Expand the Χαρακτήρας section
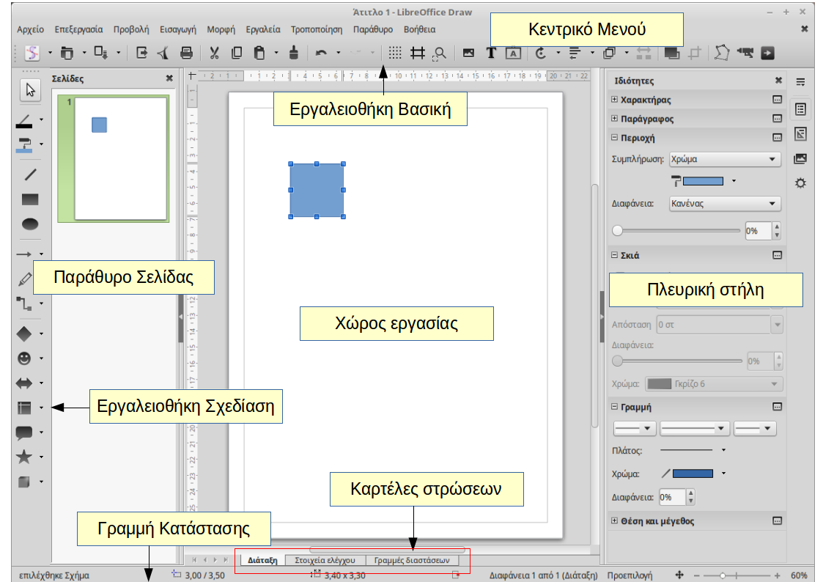Screen dimensions: 823x582 (615, 99)
